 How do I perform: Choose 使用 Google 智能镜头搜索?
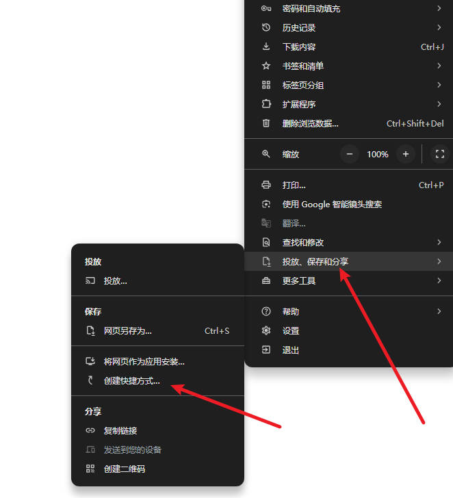pos(349,205)
